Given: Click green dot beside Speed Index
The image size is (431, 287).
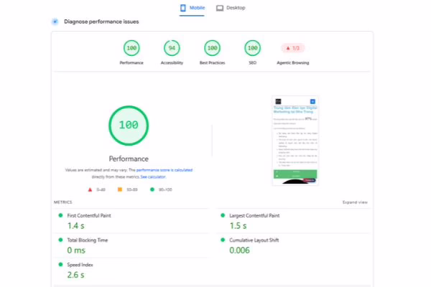Looking at the screenshot, I should (60, 265).
